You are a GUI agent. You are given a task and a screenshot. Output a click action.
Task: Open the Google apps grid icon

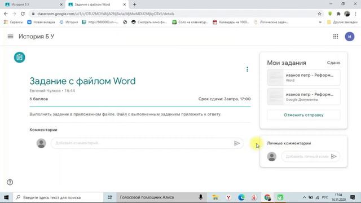pyautogui.click(x=336, y=36)
